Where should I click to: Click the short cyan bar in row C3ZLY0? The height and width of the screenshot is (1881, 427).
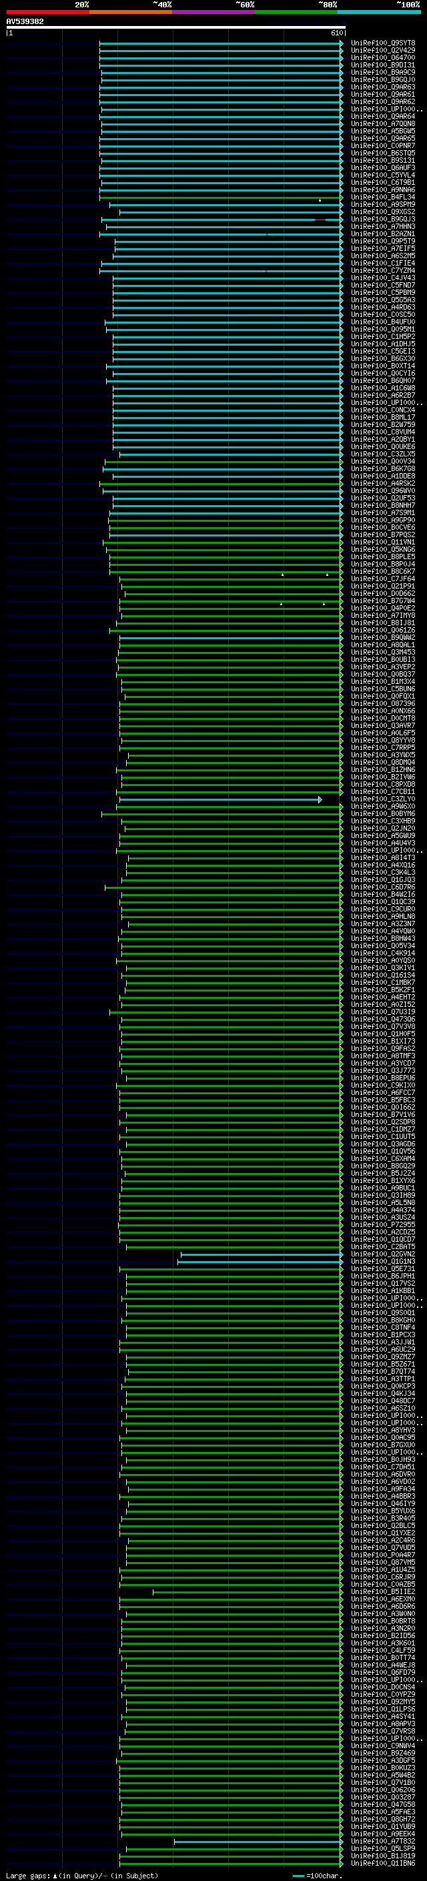[x=220, y=799]
